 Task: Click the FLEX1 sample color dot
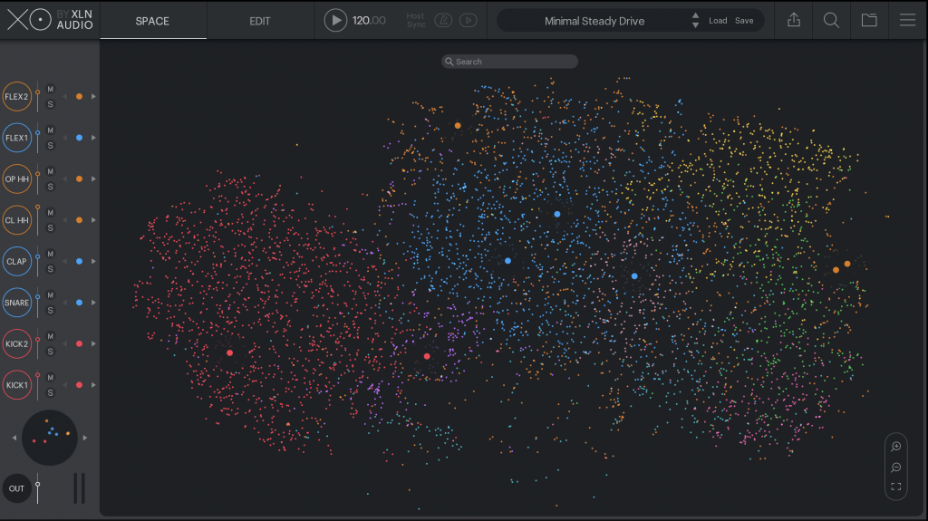pos(80,138)
